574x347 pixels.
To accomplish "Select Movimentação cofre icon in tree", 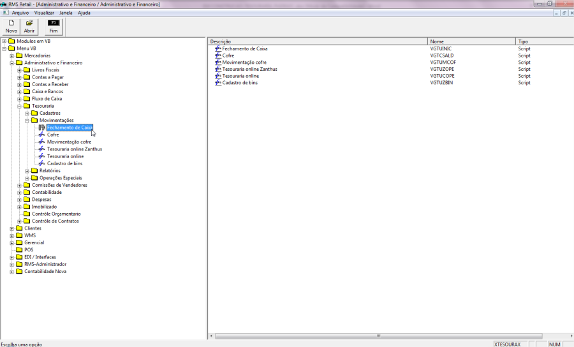I will pyautogui.click(x=41, y=142).
